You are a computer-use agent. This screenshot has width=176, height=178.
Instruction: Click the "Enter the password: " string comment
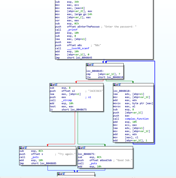point(120,27)
